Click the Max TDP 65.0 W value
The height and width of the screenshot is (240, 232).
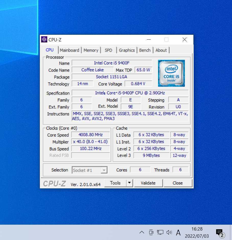tap(143, 70)
